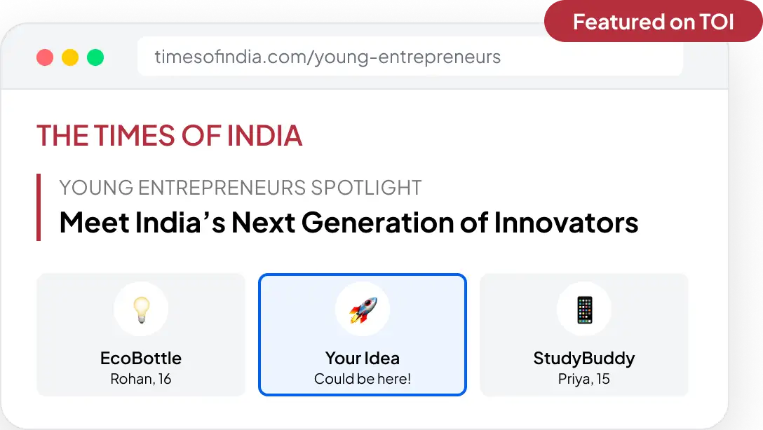Image resolution: width=763 pixels, height=430 pixels.
Task: Click the StudyBuddy title text
Action: pyautogui.click(x=584, y=359)
